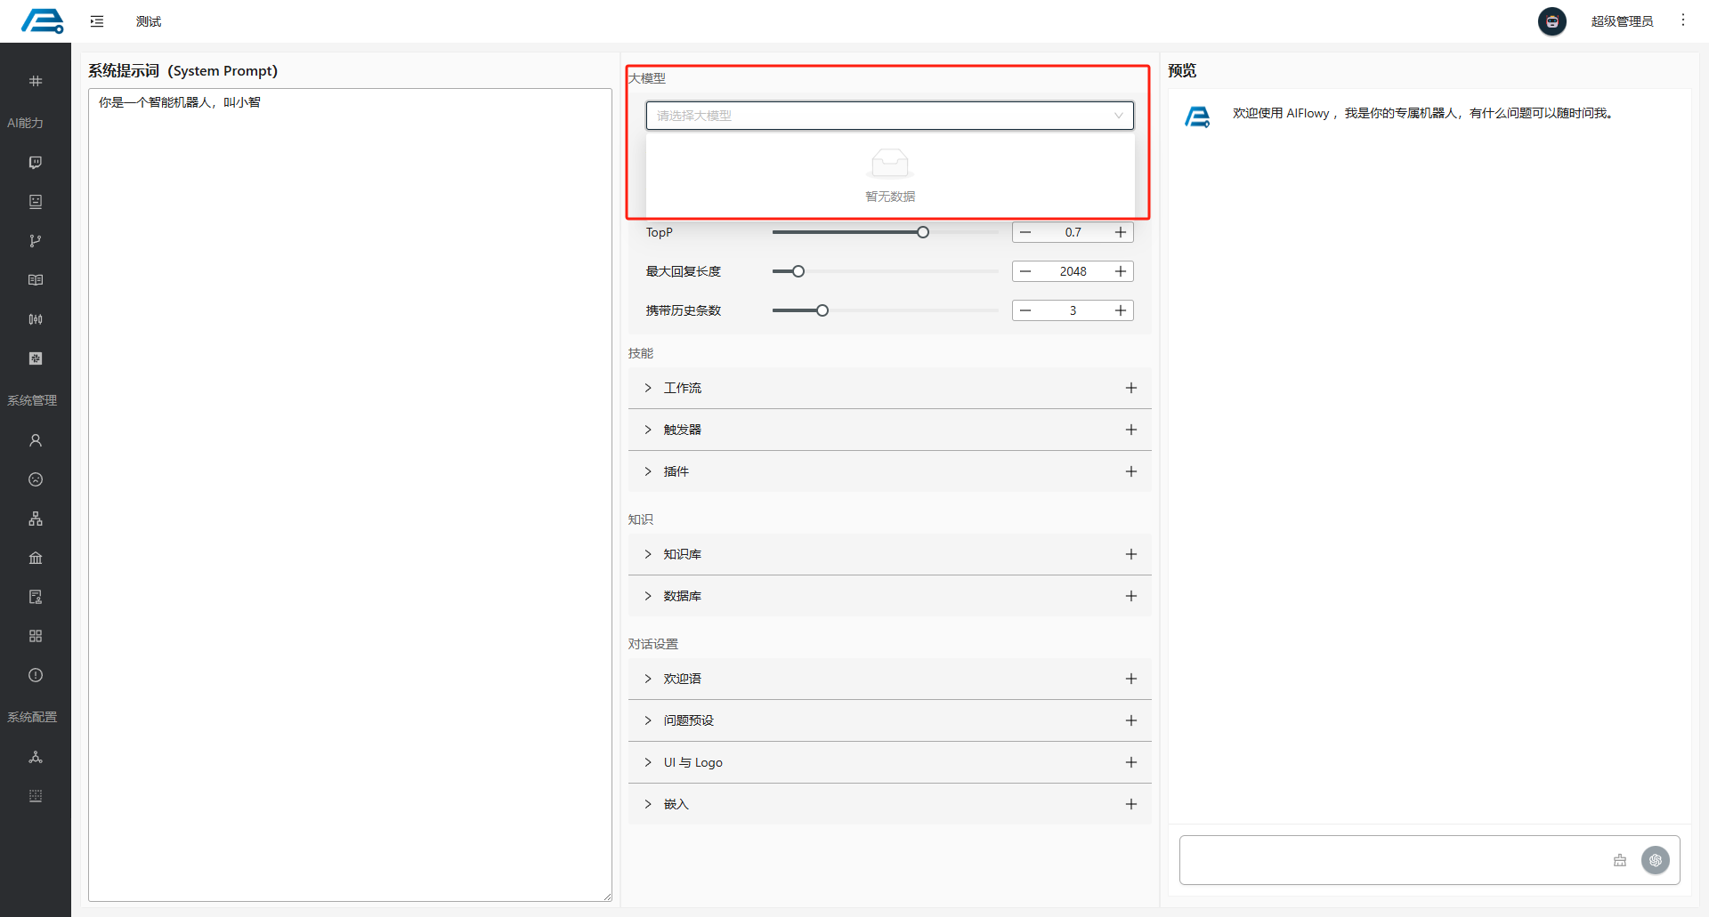Add a plugin with 插件 plus button
1709x917 pixels.
pos(1131,471)
